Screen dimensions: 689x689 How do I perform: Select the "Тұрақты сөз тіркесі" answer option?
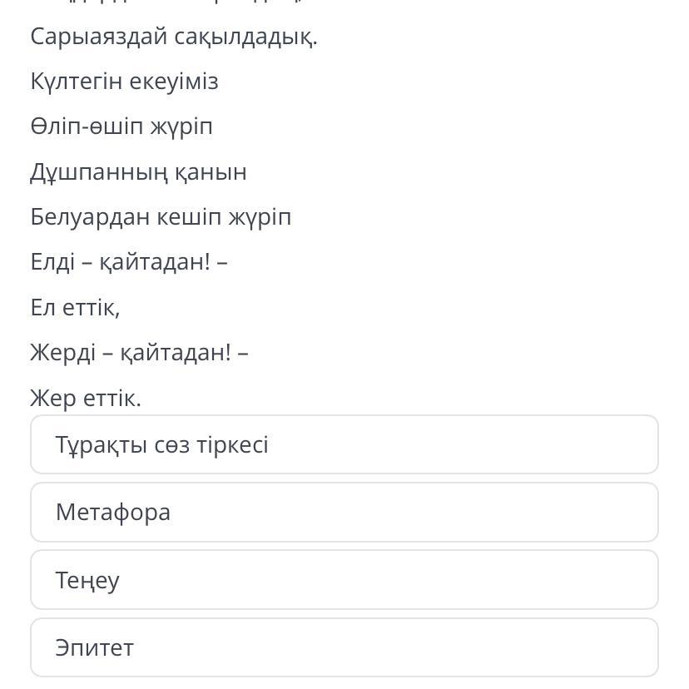pyautogui.click(x=344, y=445)
